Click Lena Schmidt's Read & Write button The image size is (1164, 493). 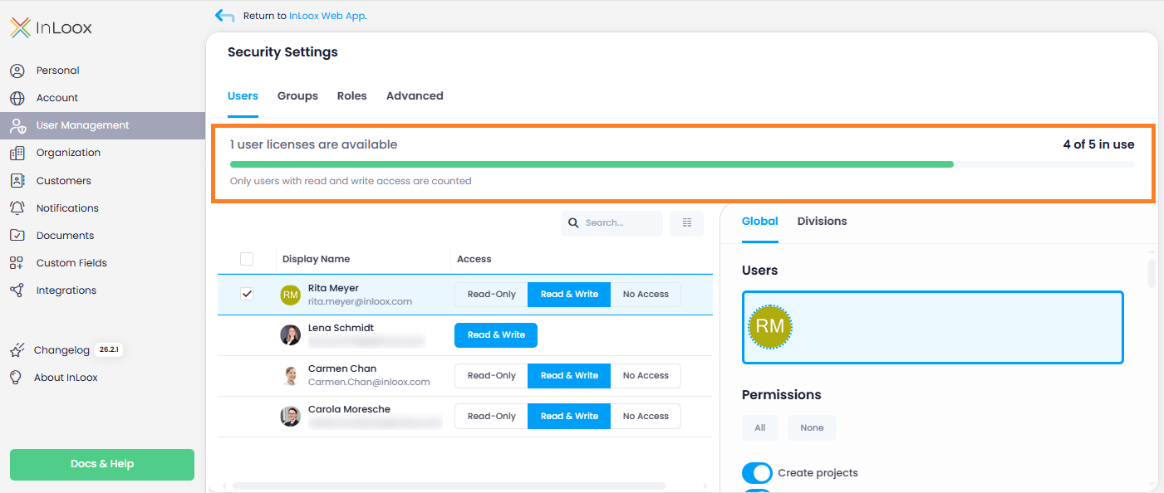(496, 335)
